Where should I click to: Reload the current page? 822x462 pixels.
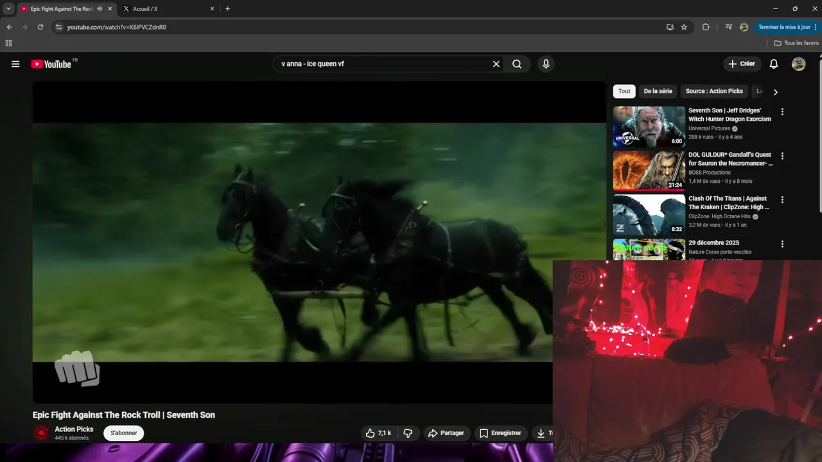[x=40, y=27]
